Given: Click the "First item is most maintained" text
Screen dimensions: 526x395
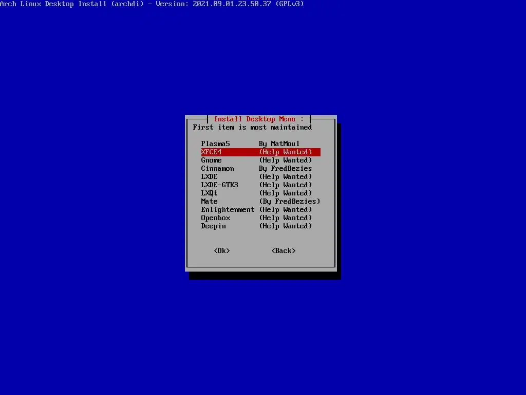Looking at the screenshot, I should (252, 128).
